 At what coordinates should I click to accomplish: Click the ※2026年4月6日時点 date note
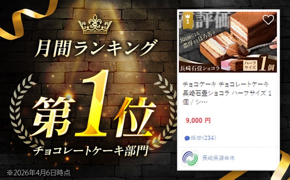(x=39, y=173)
